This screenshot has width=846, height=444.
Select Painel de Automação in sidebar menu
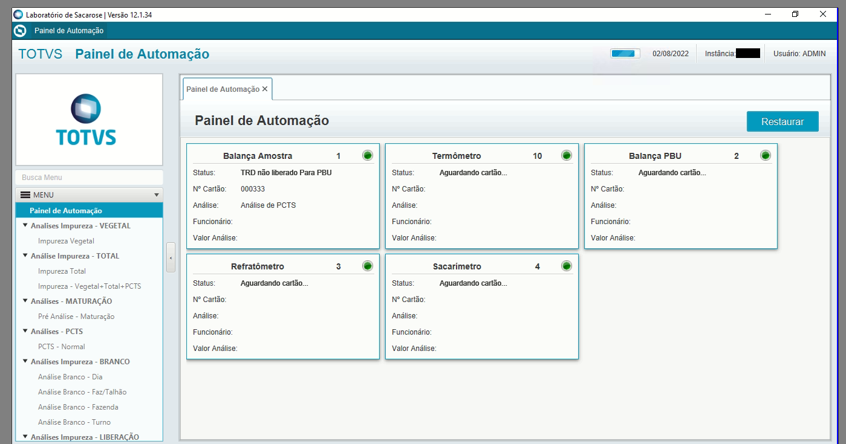tap(66, 211)
